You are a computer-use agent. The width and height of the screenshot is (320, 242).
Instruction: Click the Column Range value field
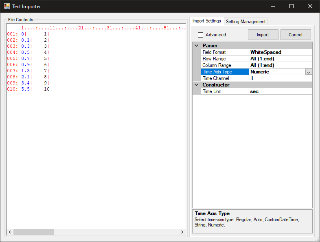point(280,65)
